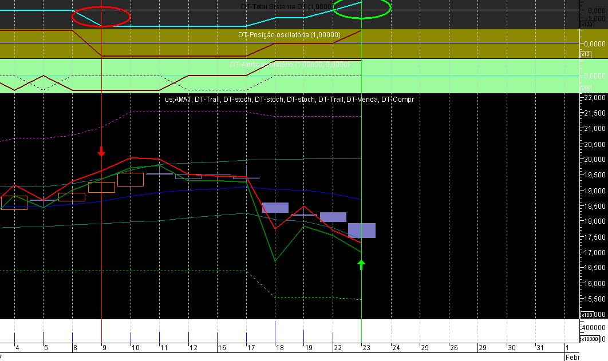Select the filled purple candle on day 18
Screen dimensions: 608x361
[275, 208]
